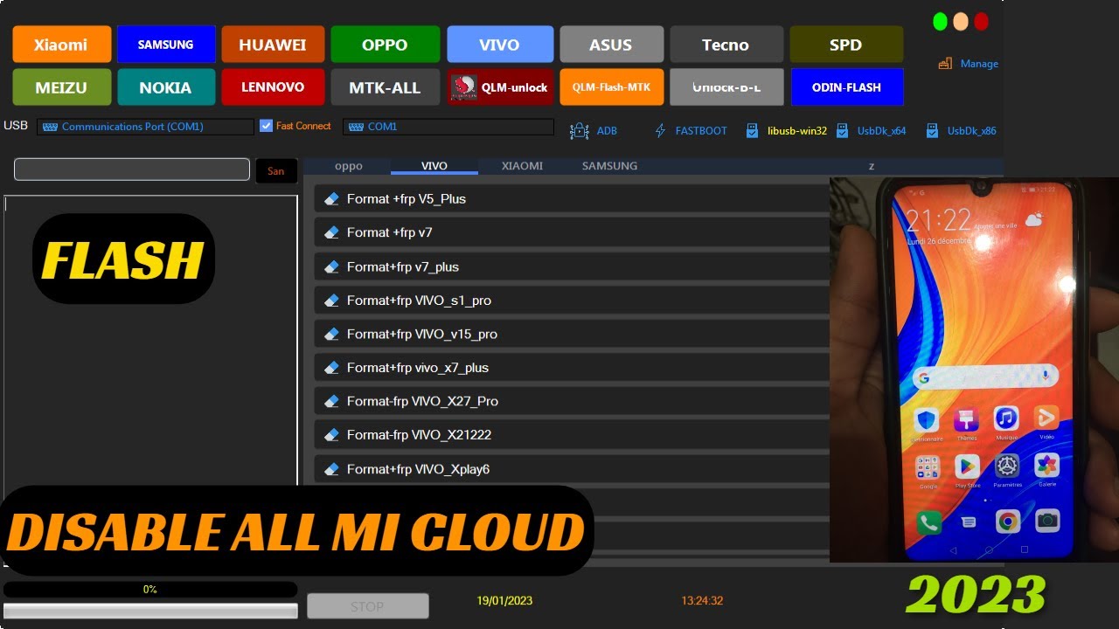Click the red status indicator circle
The image size is (1119, 629).
[981, 22]
